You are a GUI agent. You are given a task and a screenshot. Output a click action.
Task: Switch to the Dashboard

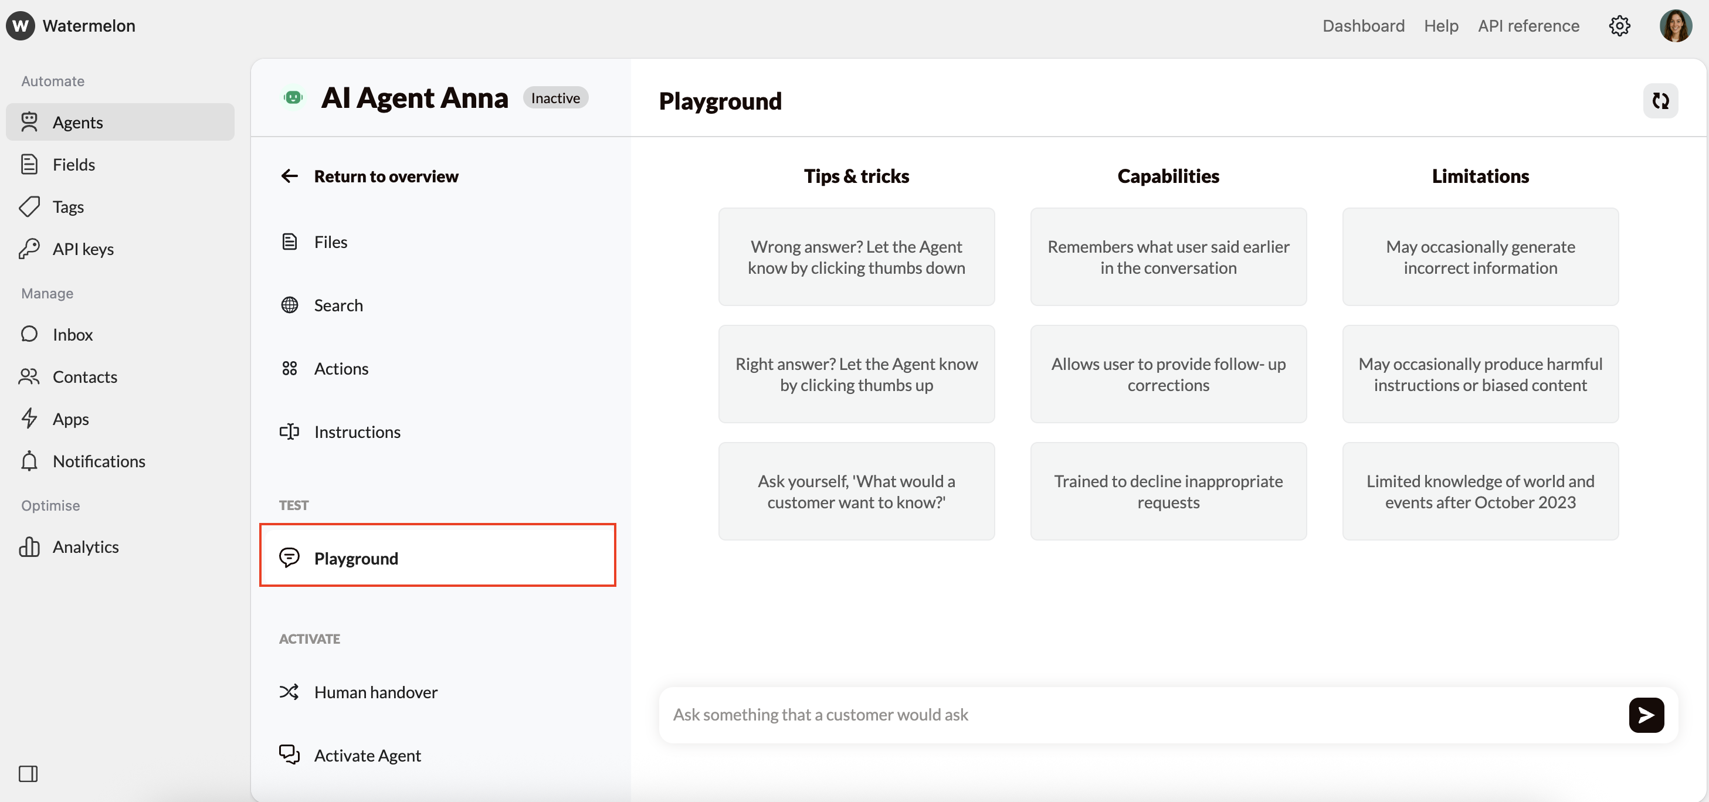[1364, 26]
